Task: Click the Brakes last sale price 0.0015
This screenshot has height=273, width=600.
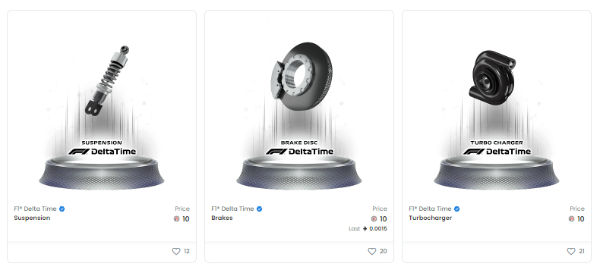Action: point(378,229)
